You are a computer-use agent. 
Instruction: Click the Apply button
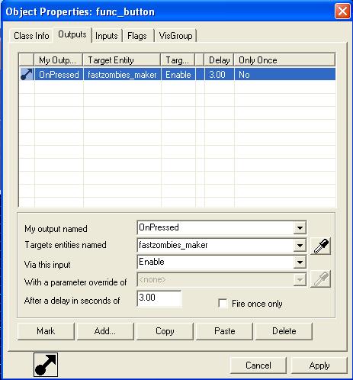point(319,366)
